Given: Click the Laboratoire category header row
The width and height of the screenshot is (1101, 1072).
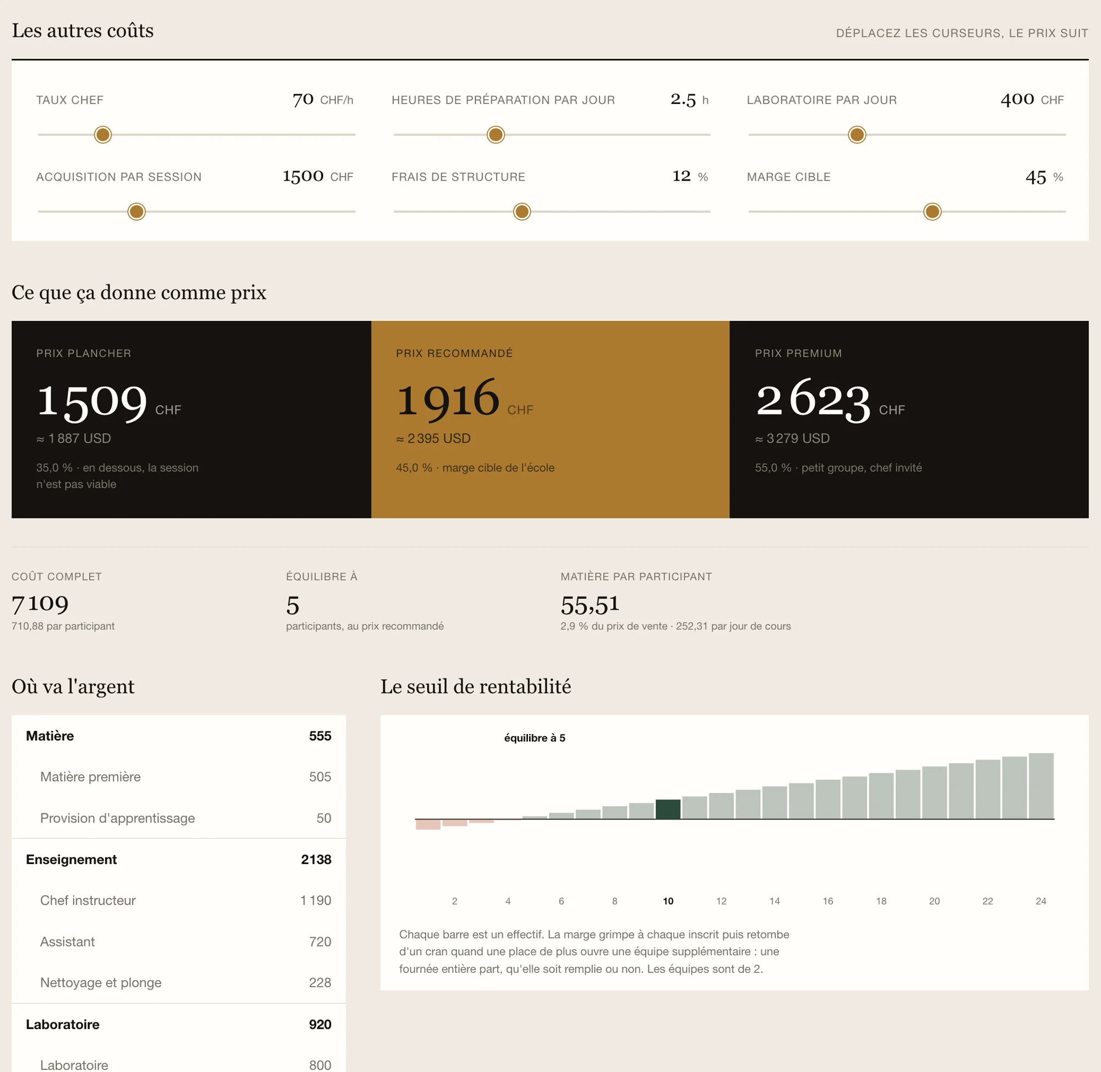Looking at the screenshot, I should 178,1024.
